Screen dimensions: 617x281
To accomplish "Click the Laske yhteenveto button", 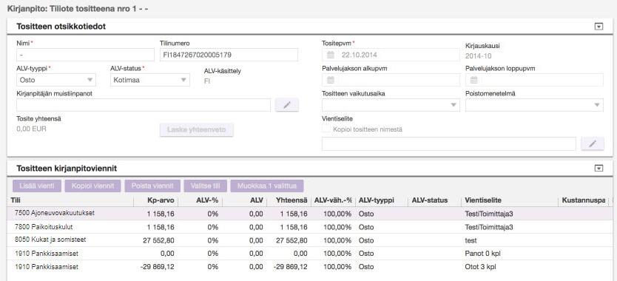I will click(197, 129).
